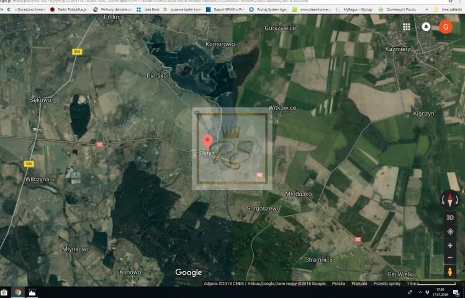Image resolution: width=465 pixels, height=298 pixels.
Task: Open the Idea Bank bookmark
Action: (x=148, y=9)
